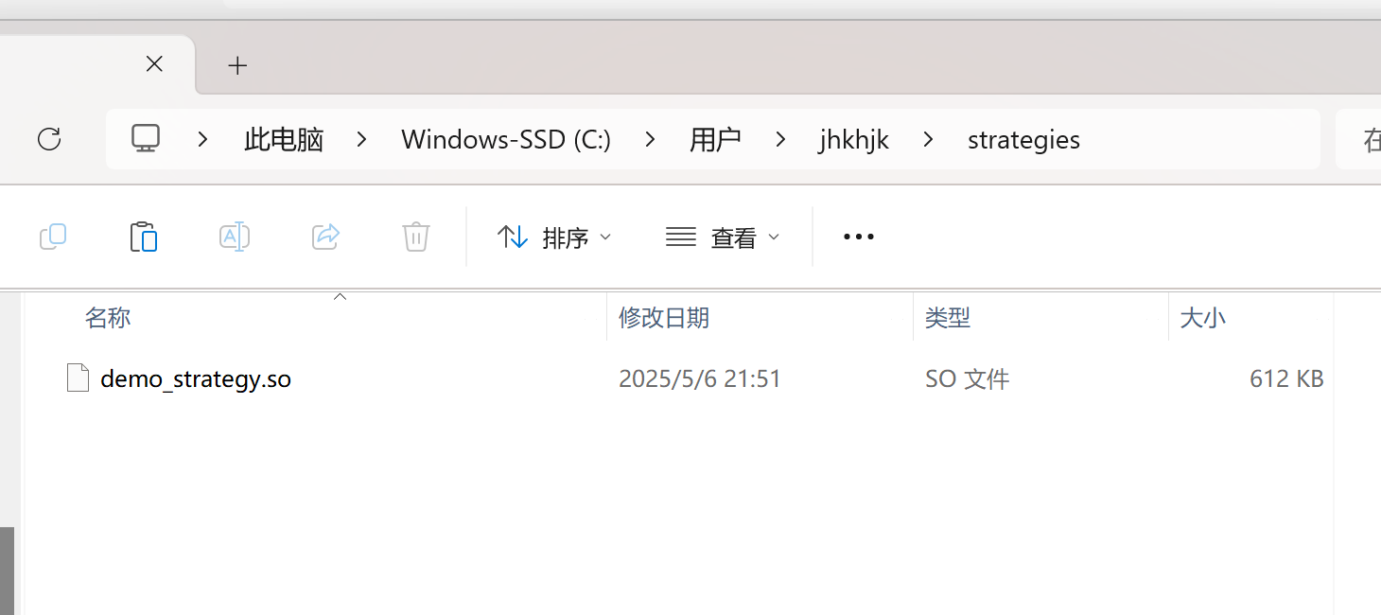Click the Share icon in toolbar
Screen dimensions: 1381x615
[x=325, y=237]
